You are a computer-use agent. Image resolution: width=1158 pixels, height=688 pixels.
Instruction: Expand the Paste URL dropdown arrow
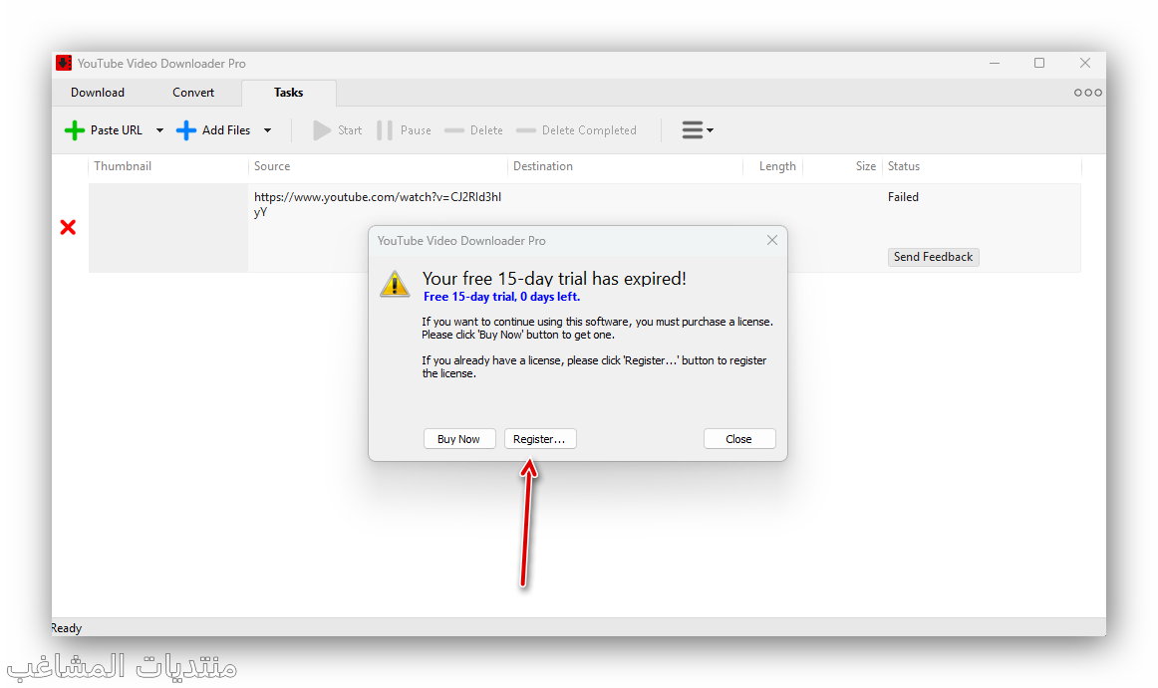159,130
